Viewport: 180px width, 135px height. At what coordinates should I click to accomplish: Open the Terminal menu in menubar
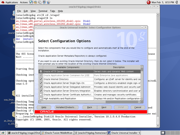click(43, 11)
